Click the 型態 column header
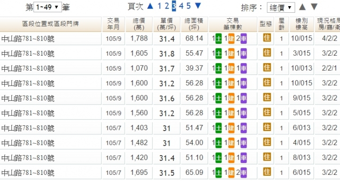 click(x=266, y=24)
